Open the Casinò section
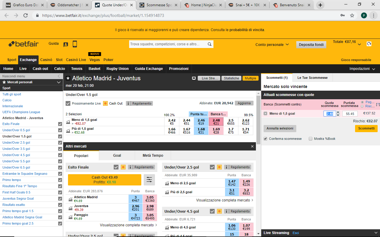 point(46,60)
